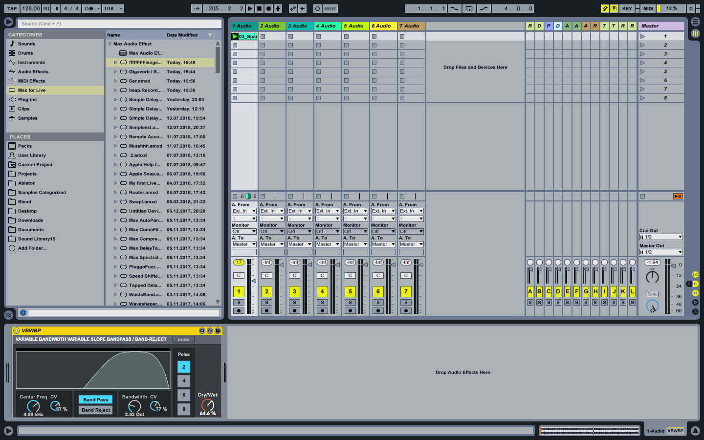Click the Dry/Wet knob on VBWBP

tap(208, 405)
